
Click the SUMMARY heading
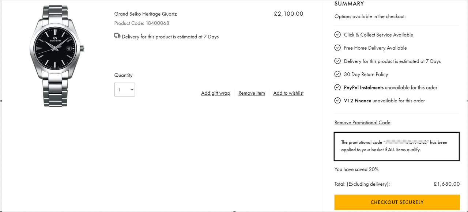tap(349, 4)
